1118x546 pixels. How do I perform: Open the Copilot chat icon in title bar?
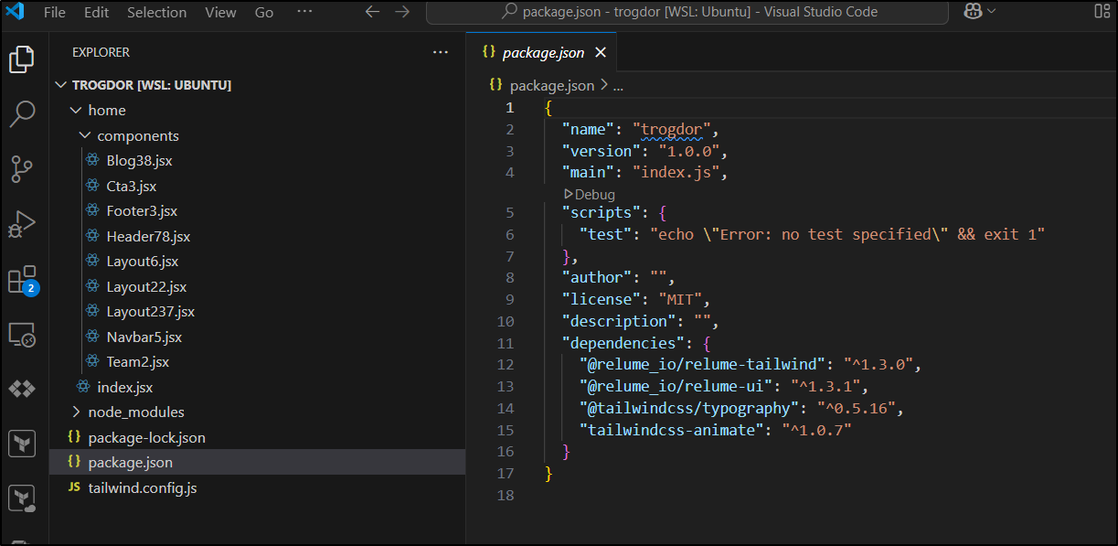[x=971, y=12]
